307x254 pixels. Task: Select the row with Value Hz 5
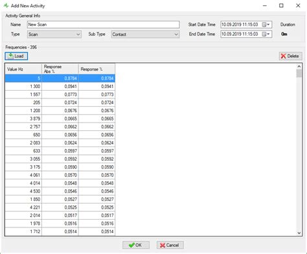[x=60, y=78]
